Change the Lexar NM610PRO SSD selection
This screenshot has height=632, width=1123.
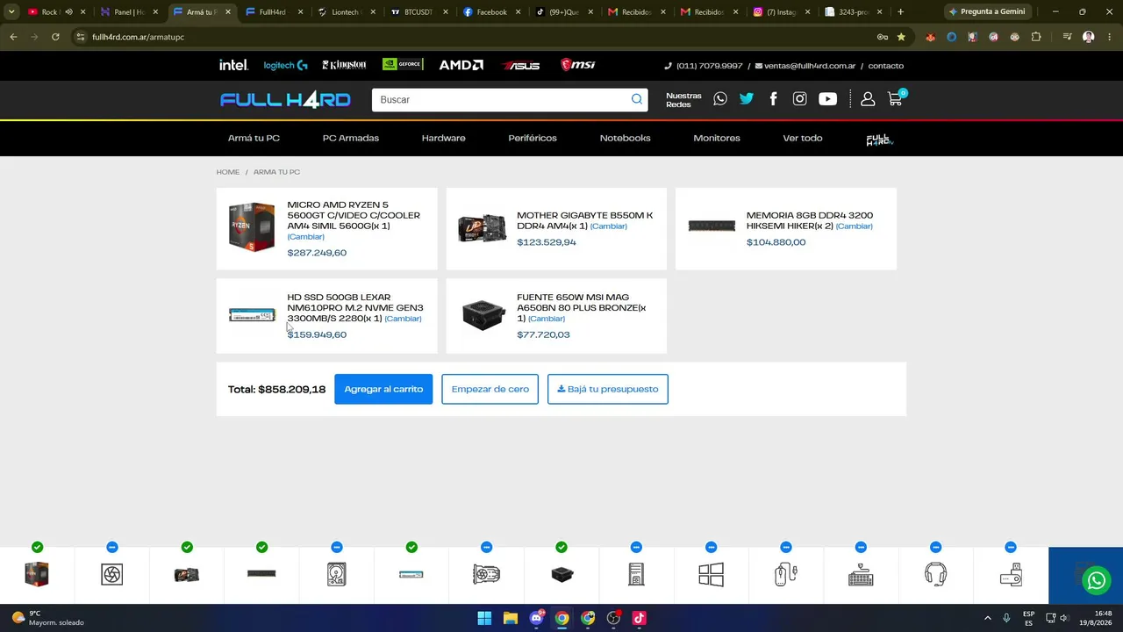(403, 319)
